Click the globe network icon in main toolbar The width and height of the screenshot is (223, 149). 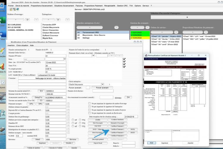pyautogui.click(x=18, y=10)
